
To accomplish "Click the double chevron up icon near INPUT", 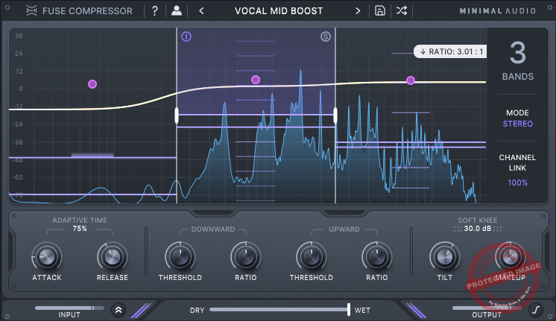I will pos(119,310).
